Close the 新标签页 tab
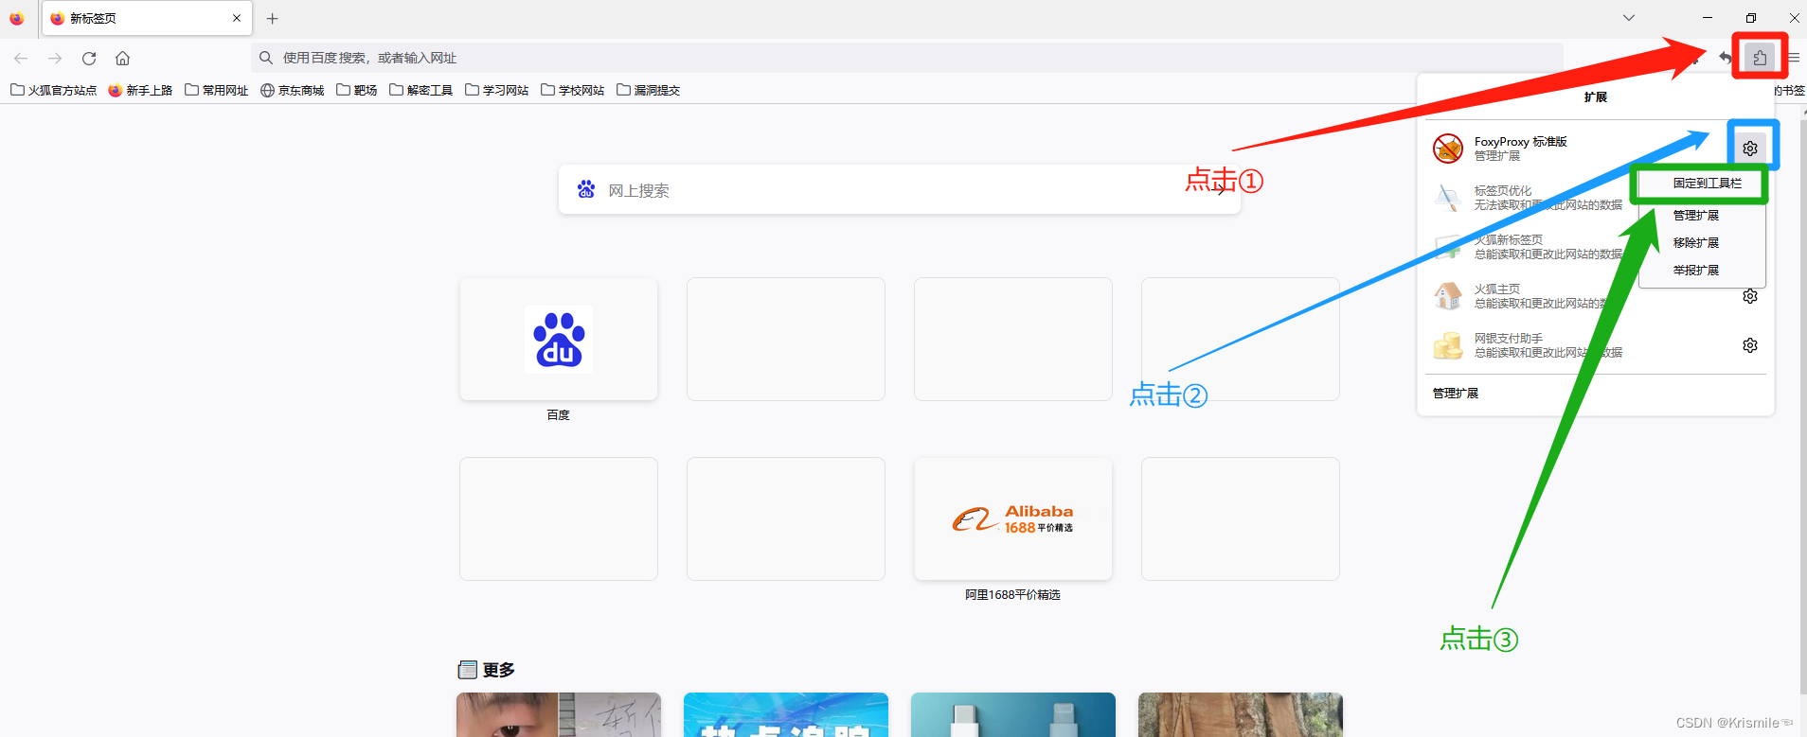 click(237, 18)
